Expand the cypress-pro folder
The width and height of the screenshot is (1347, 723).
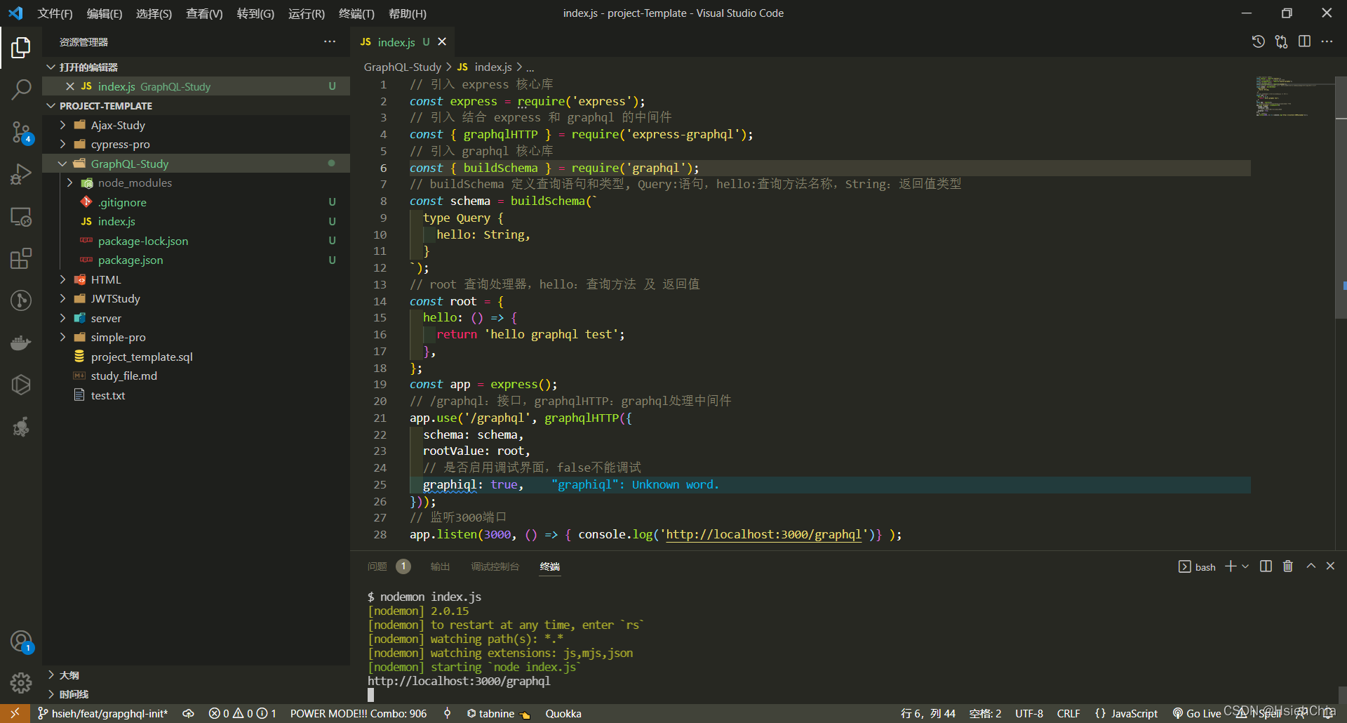pyautogui.click(x=196, y=144)
